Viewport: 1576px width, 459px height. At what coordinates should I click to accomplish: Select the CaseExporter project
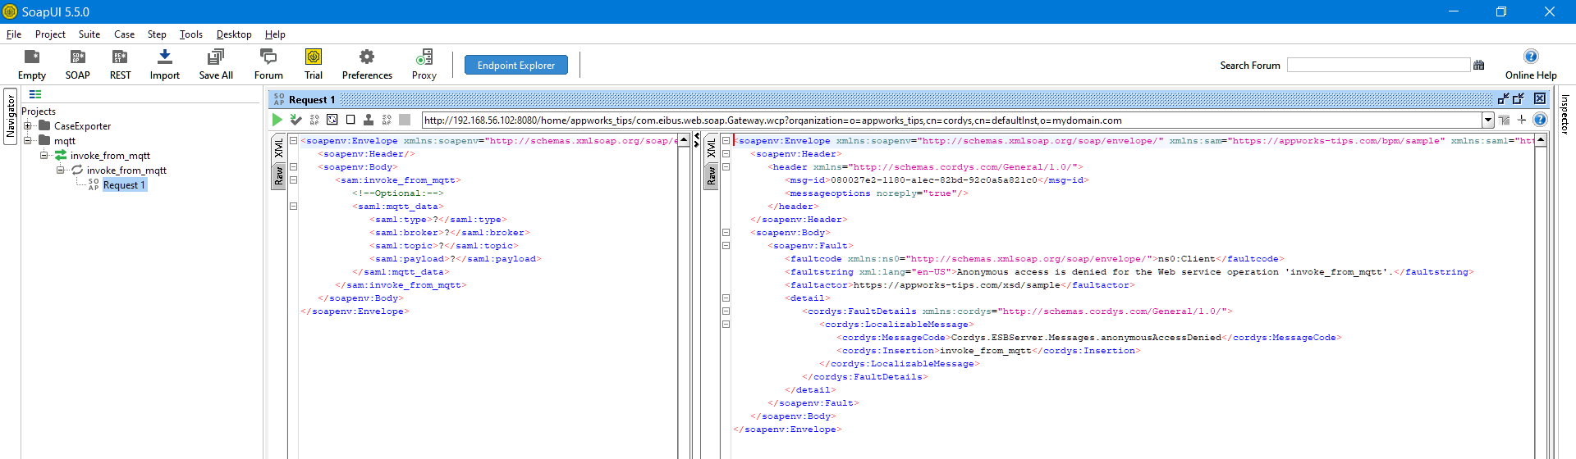(82, 126)
